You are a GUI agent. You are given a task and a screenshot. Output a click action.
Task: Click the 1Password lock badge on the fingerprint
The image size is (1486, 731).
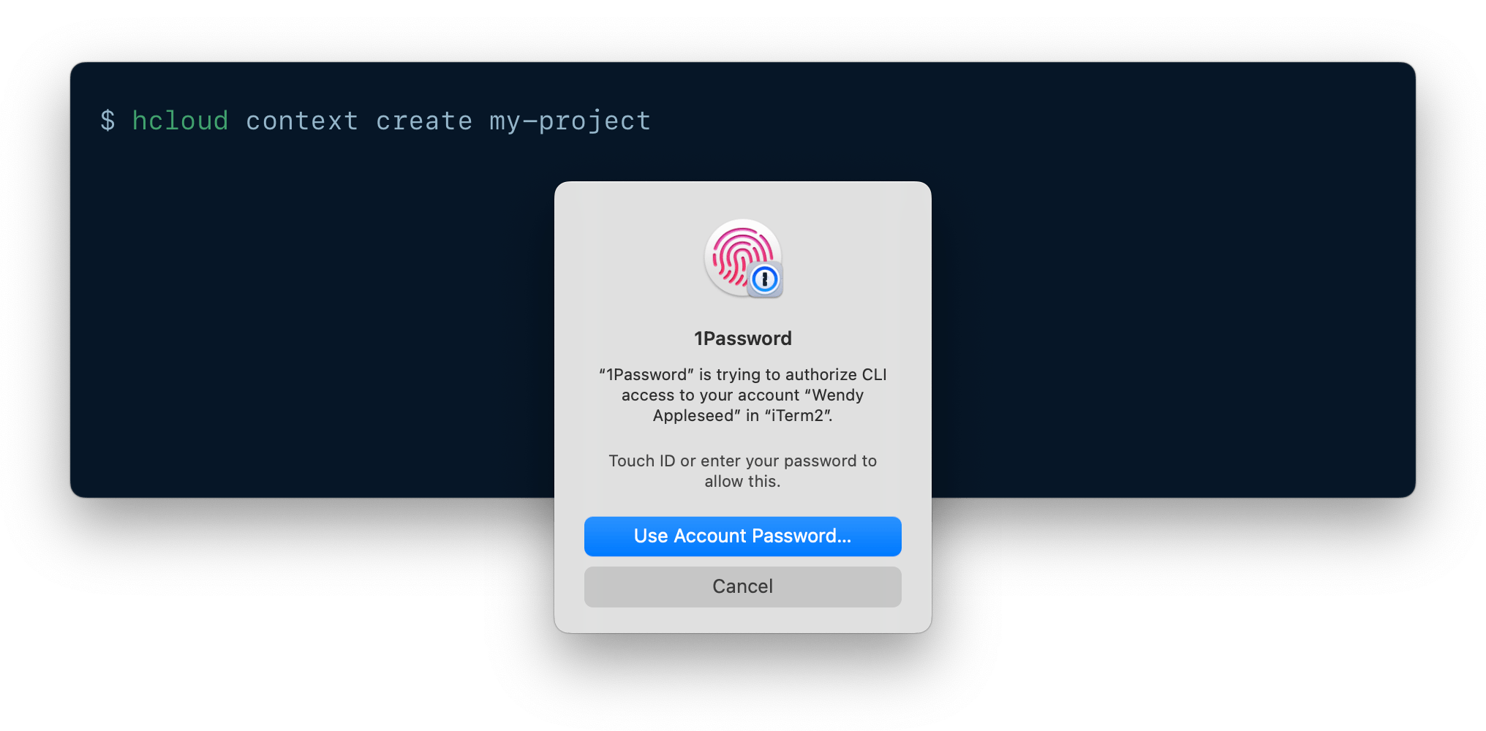[x=763, y=279]
